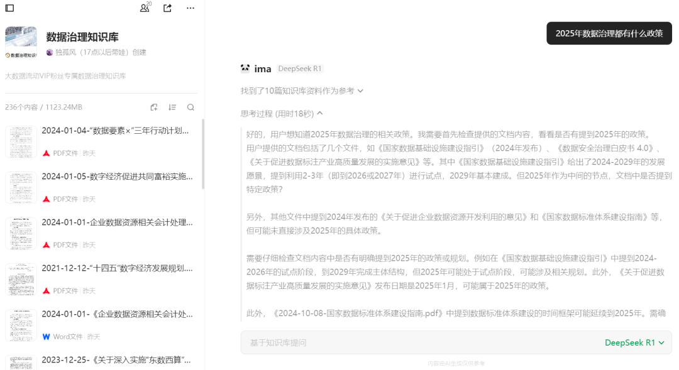The width and height of the screenshot is (679, 370).
Task: Click thumbnail of 2024-01-04 数据要素 file
Action: [x=21, y=142]
